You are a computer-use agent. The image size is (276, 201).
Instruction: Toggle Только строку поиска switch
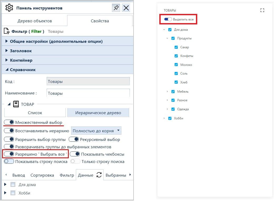click(75, 161)
